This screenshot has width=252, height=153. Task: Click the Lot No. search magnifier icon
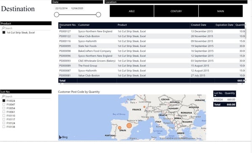(3, 96)
